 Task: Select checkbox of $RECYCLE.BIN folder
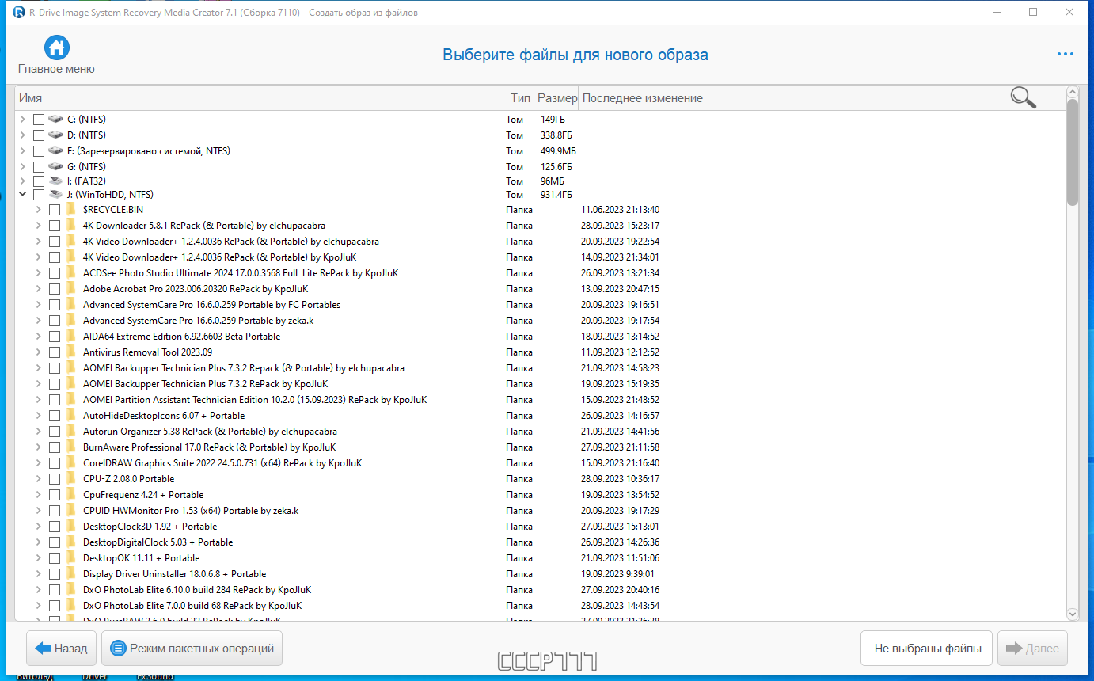coord(55,209)
